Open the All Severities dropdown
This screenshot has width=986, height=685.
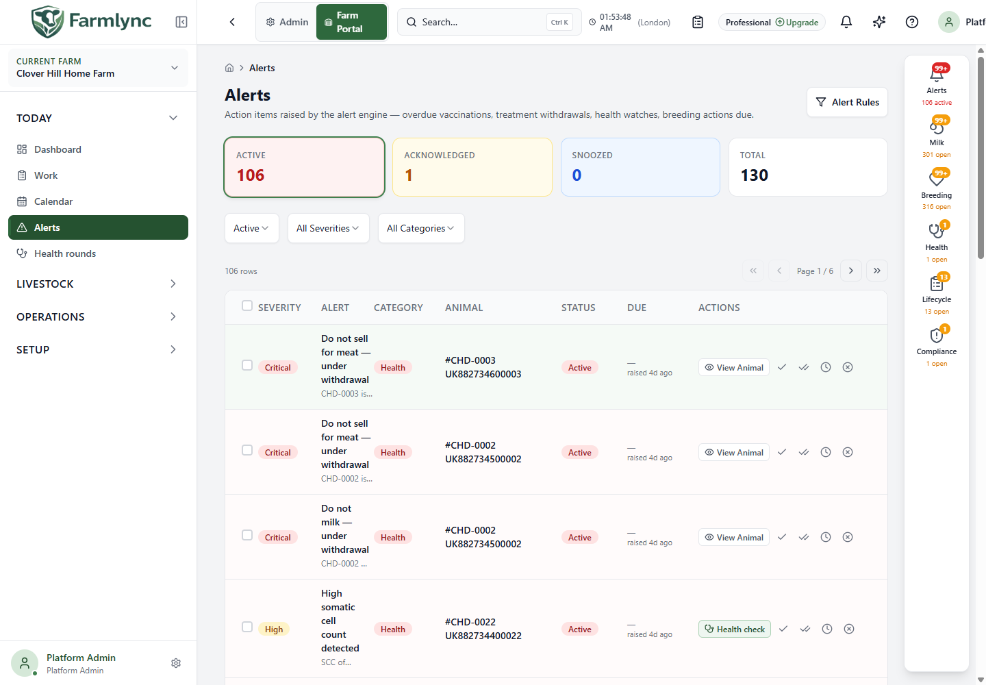pyautogui.click(x=329, y=228)
